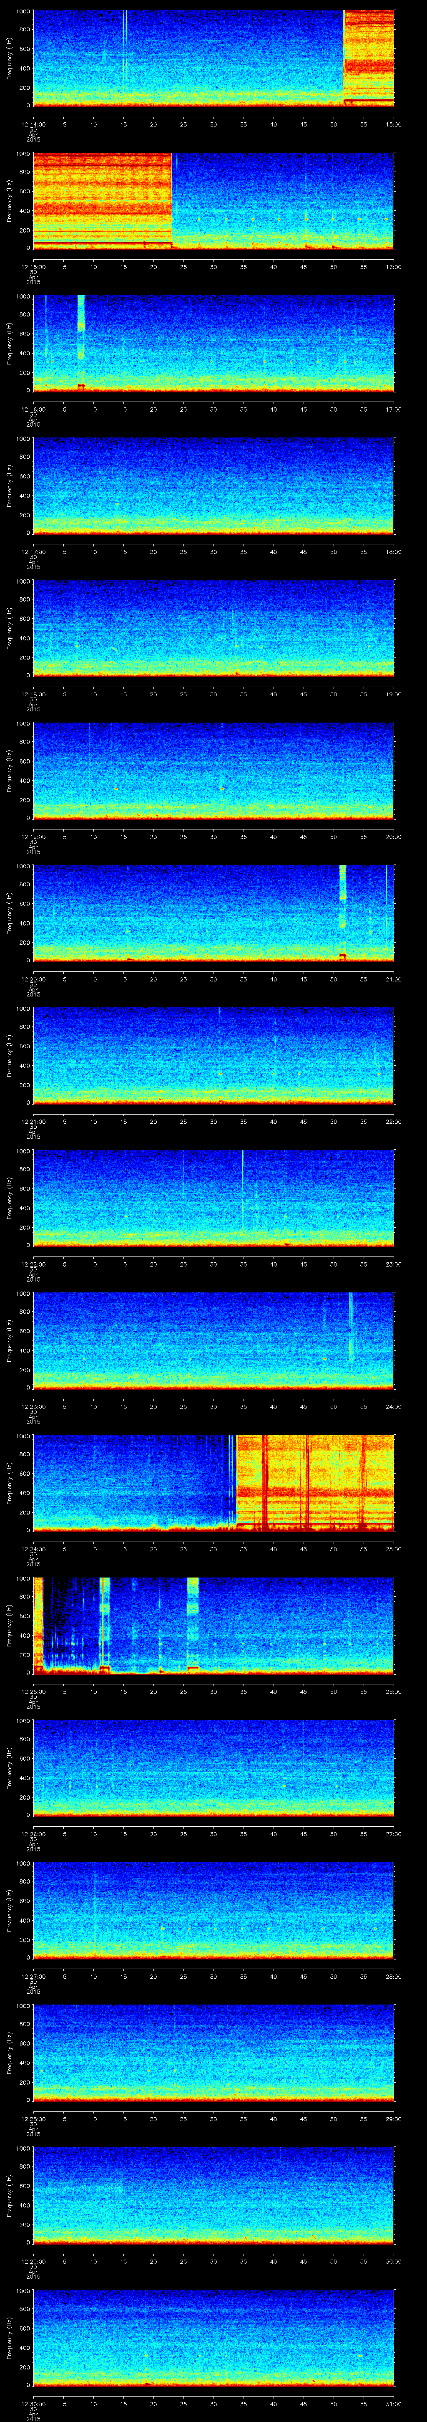Click the 30:00 end time label

point(393,2261)
